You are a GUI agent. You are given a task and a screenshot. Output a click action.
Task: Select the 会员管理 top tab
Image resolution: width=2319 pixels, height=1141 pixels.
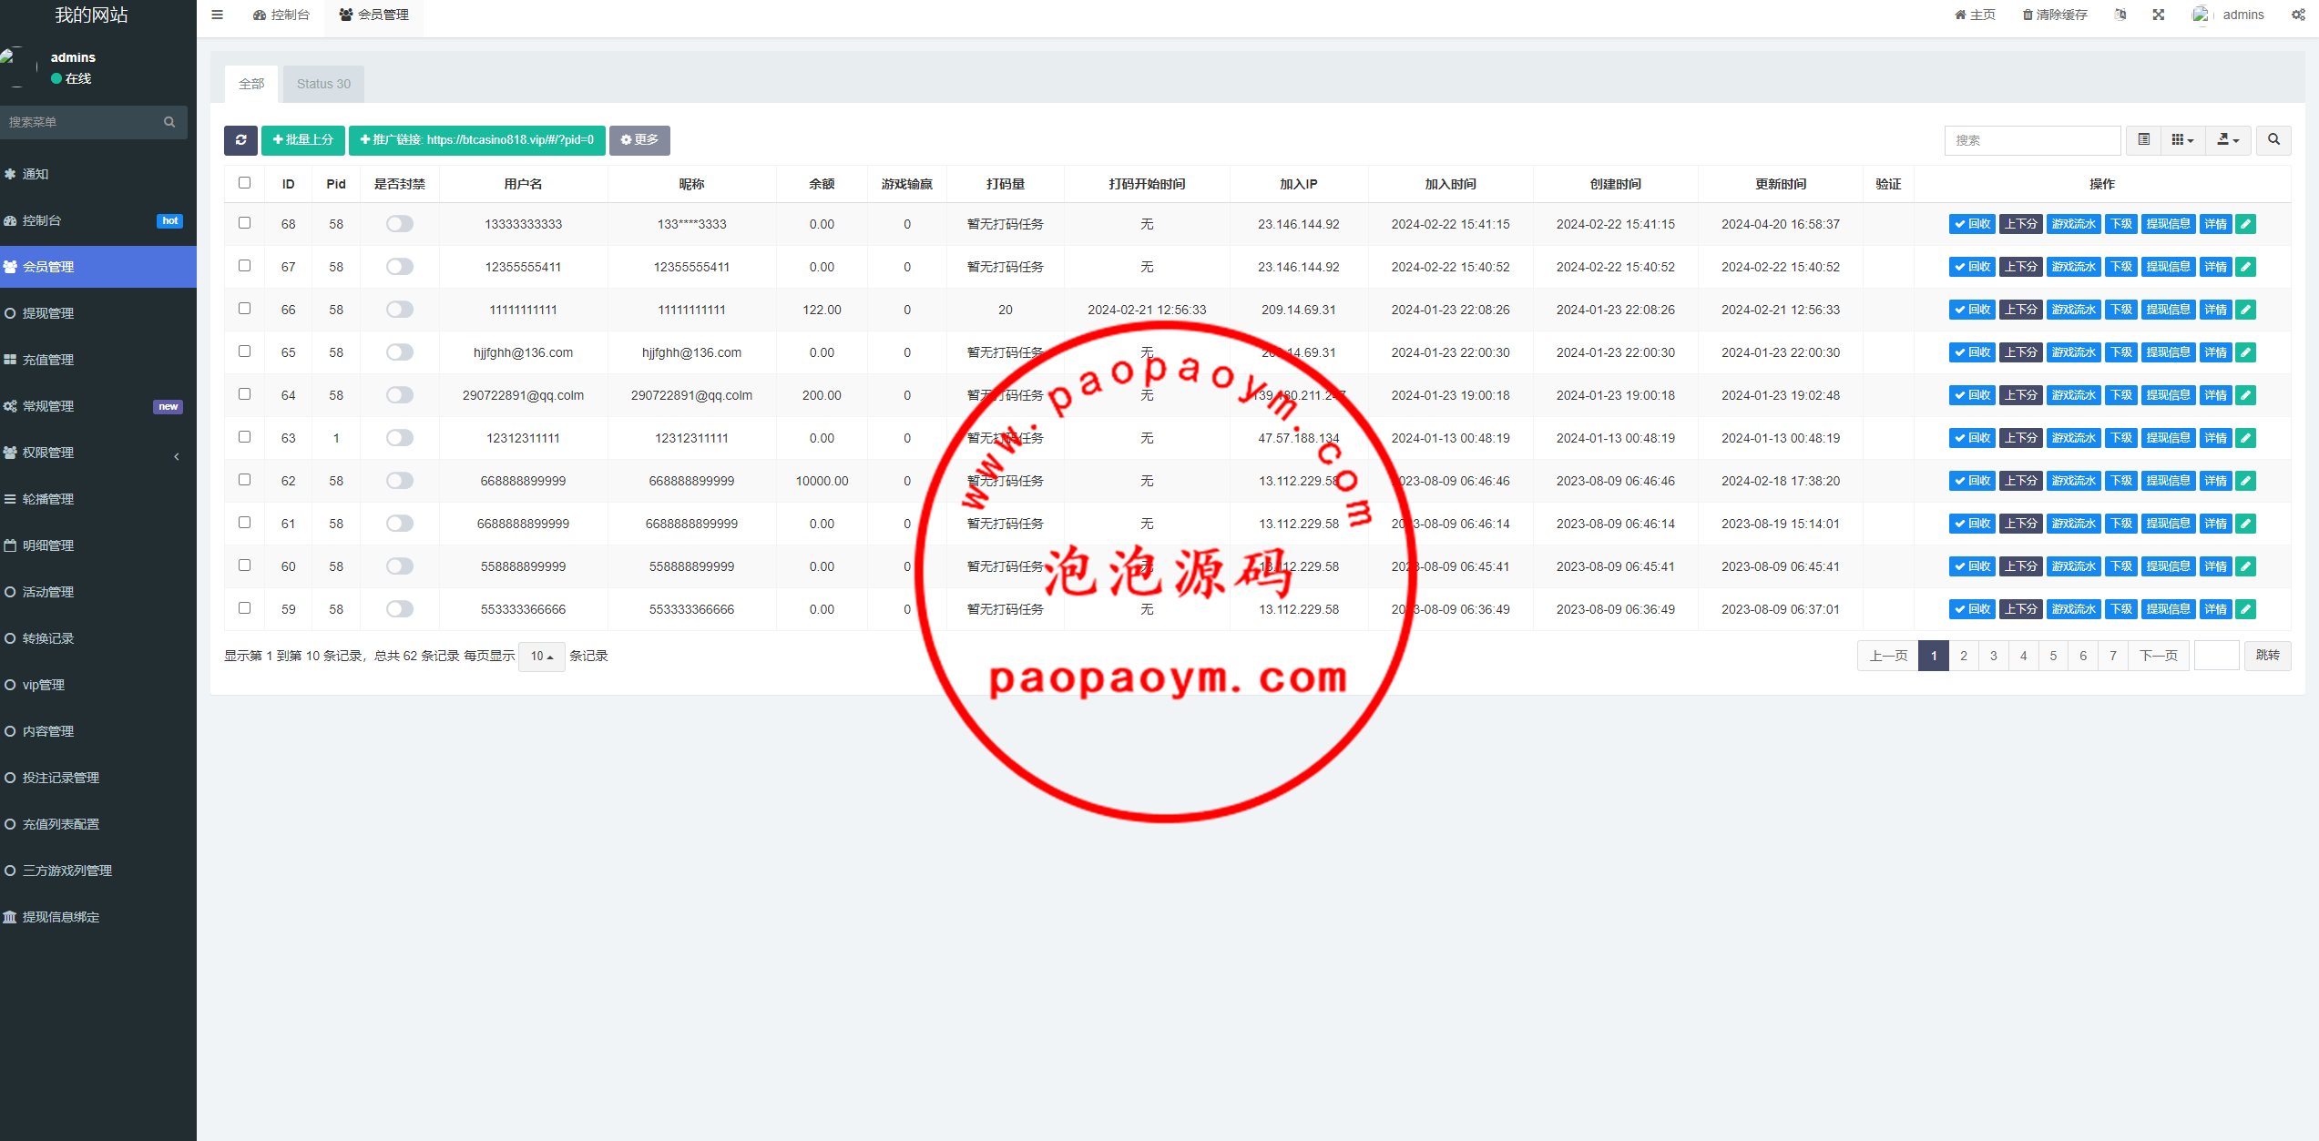(x=373, y=15)
